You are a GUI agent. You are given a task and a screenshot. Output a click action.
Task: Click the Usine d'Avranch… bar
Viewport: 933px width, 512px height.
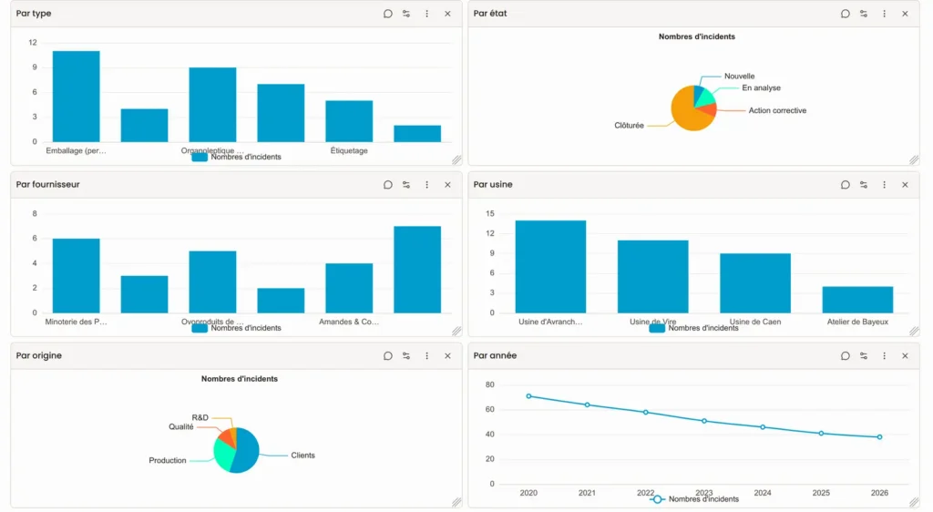coord(550,267)
